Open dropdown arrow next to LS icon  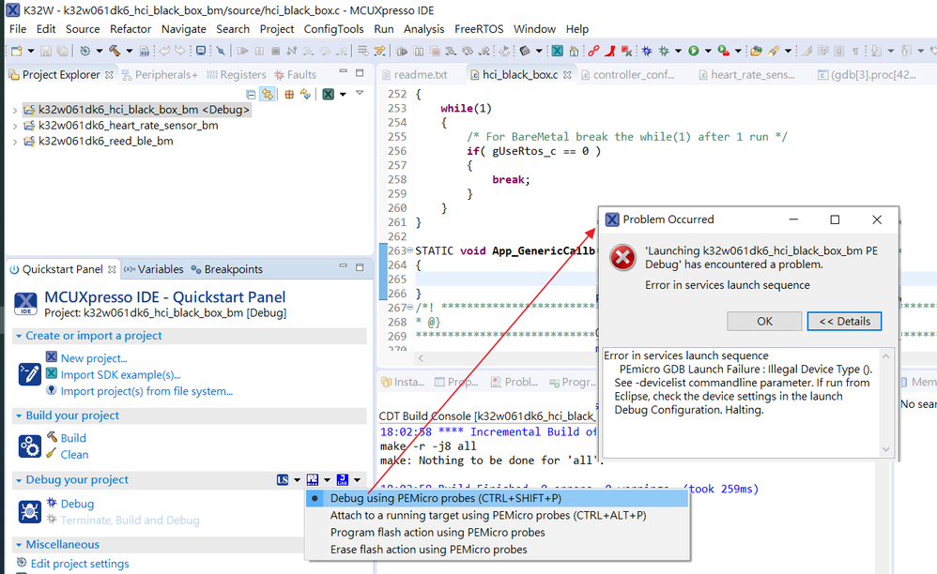[x=297, y=479]
